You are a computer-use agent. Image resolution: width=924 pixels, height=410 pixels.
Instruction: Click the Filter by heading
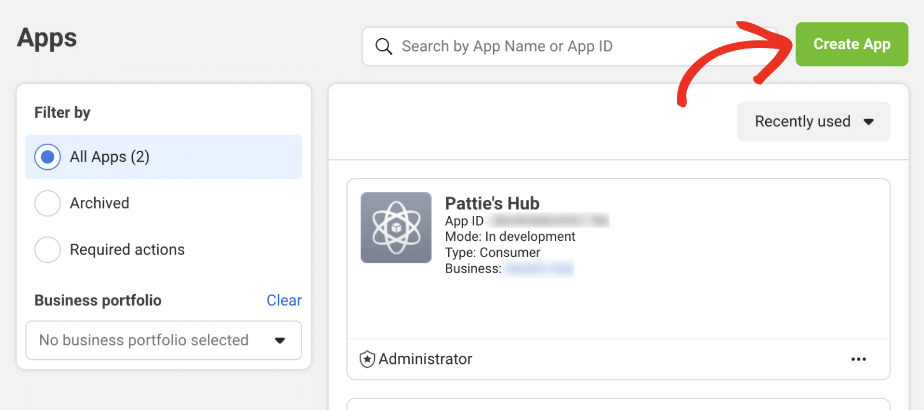click(x=62, y=113)
